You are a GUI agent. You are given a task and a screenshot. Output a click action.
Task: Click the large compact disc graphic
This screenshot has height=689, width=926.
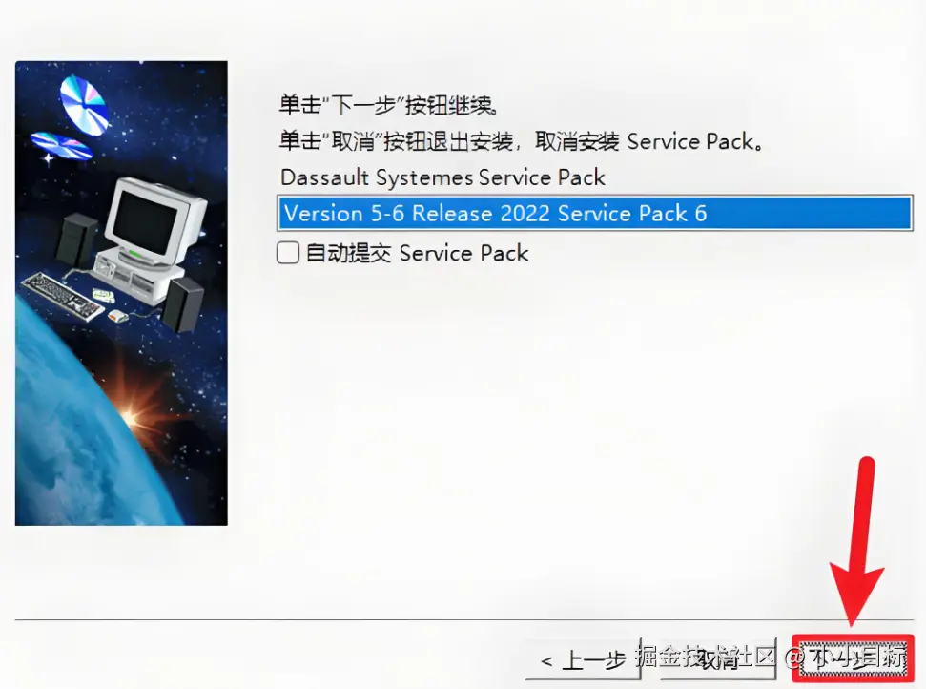(x=84, y=104)
